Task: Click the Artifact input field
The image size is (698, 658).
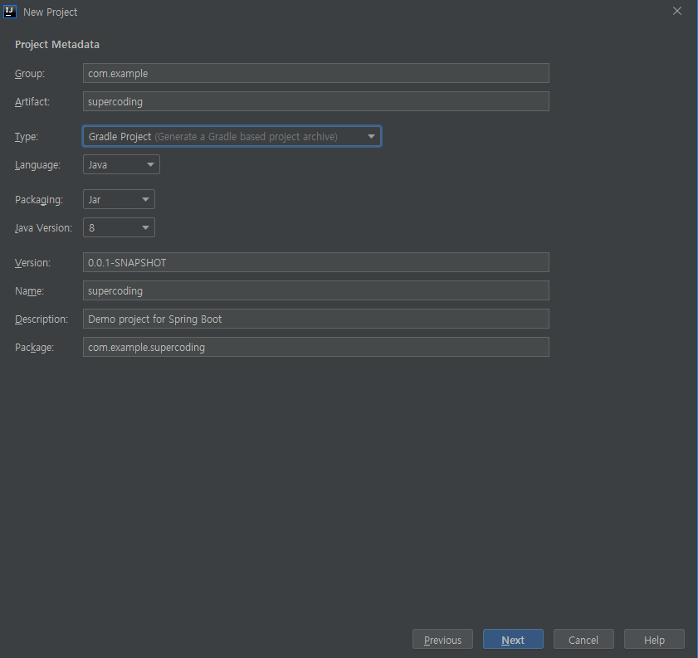Action: pyautogui.click(x=315, y=101)
